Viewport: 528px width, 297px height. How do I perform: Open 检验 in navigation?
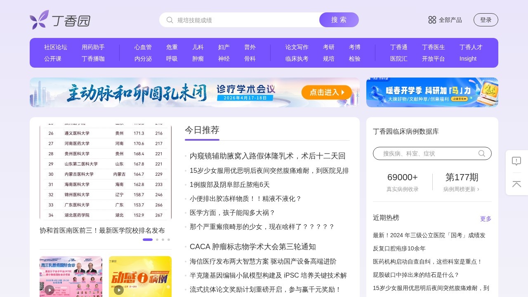(x=355, y=59)
